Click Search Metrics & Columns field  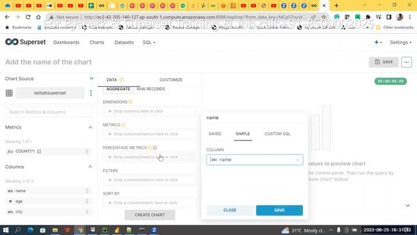click(x=49, y=112)
